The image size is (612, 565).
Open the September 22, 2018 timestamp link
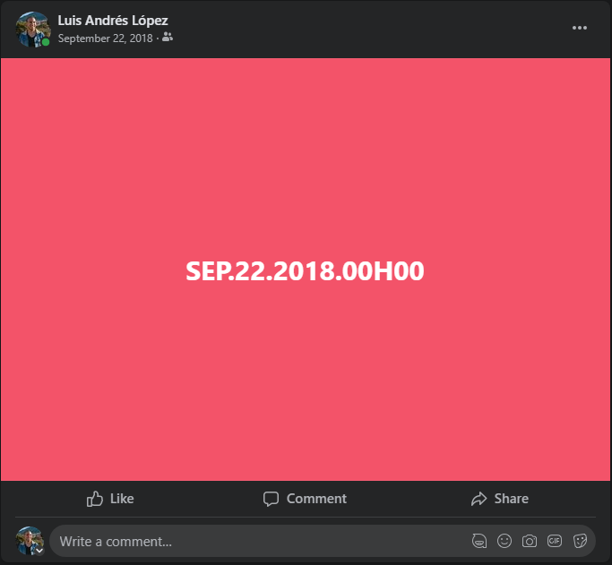[106, 39]
